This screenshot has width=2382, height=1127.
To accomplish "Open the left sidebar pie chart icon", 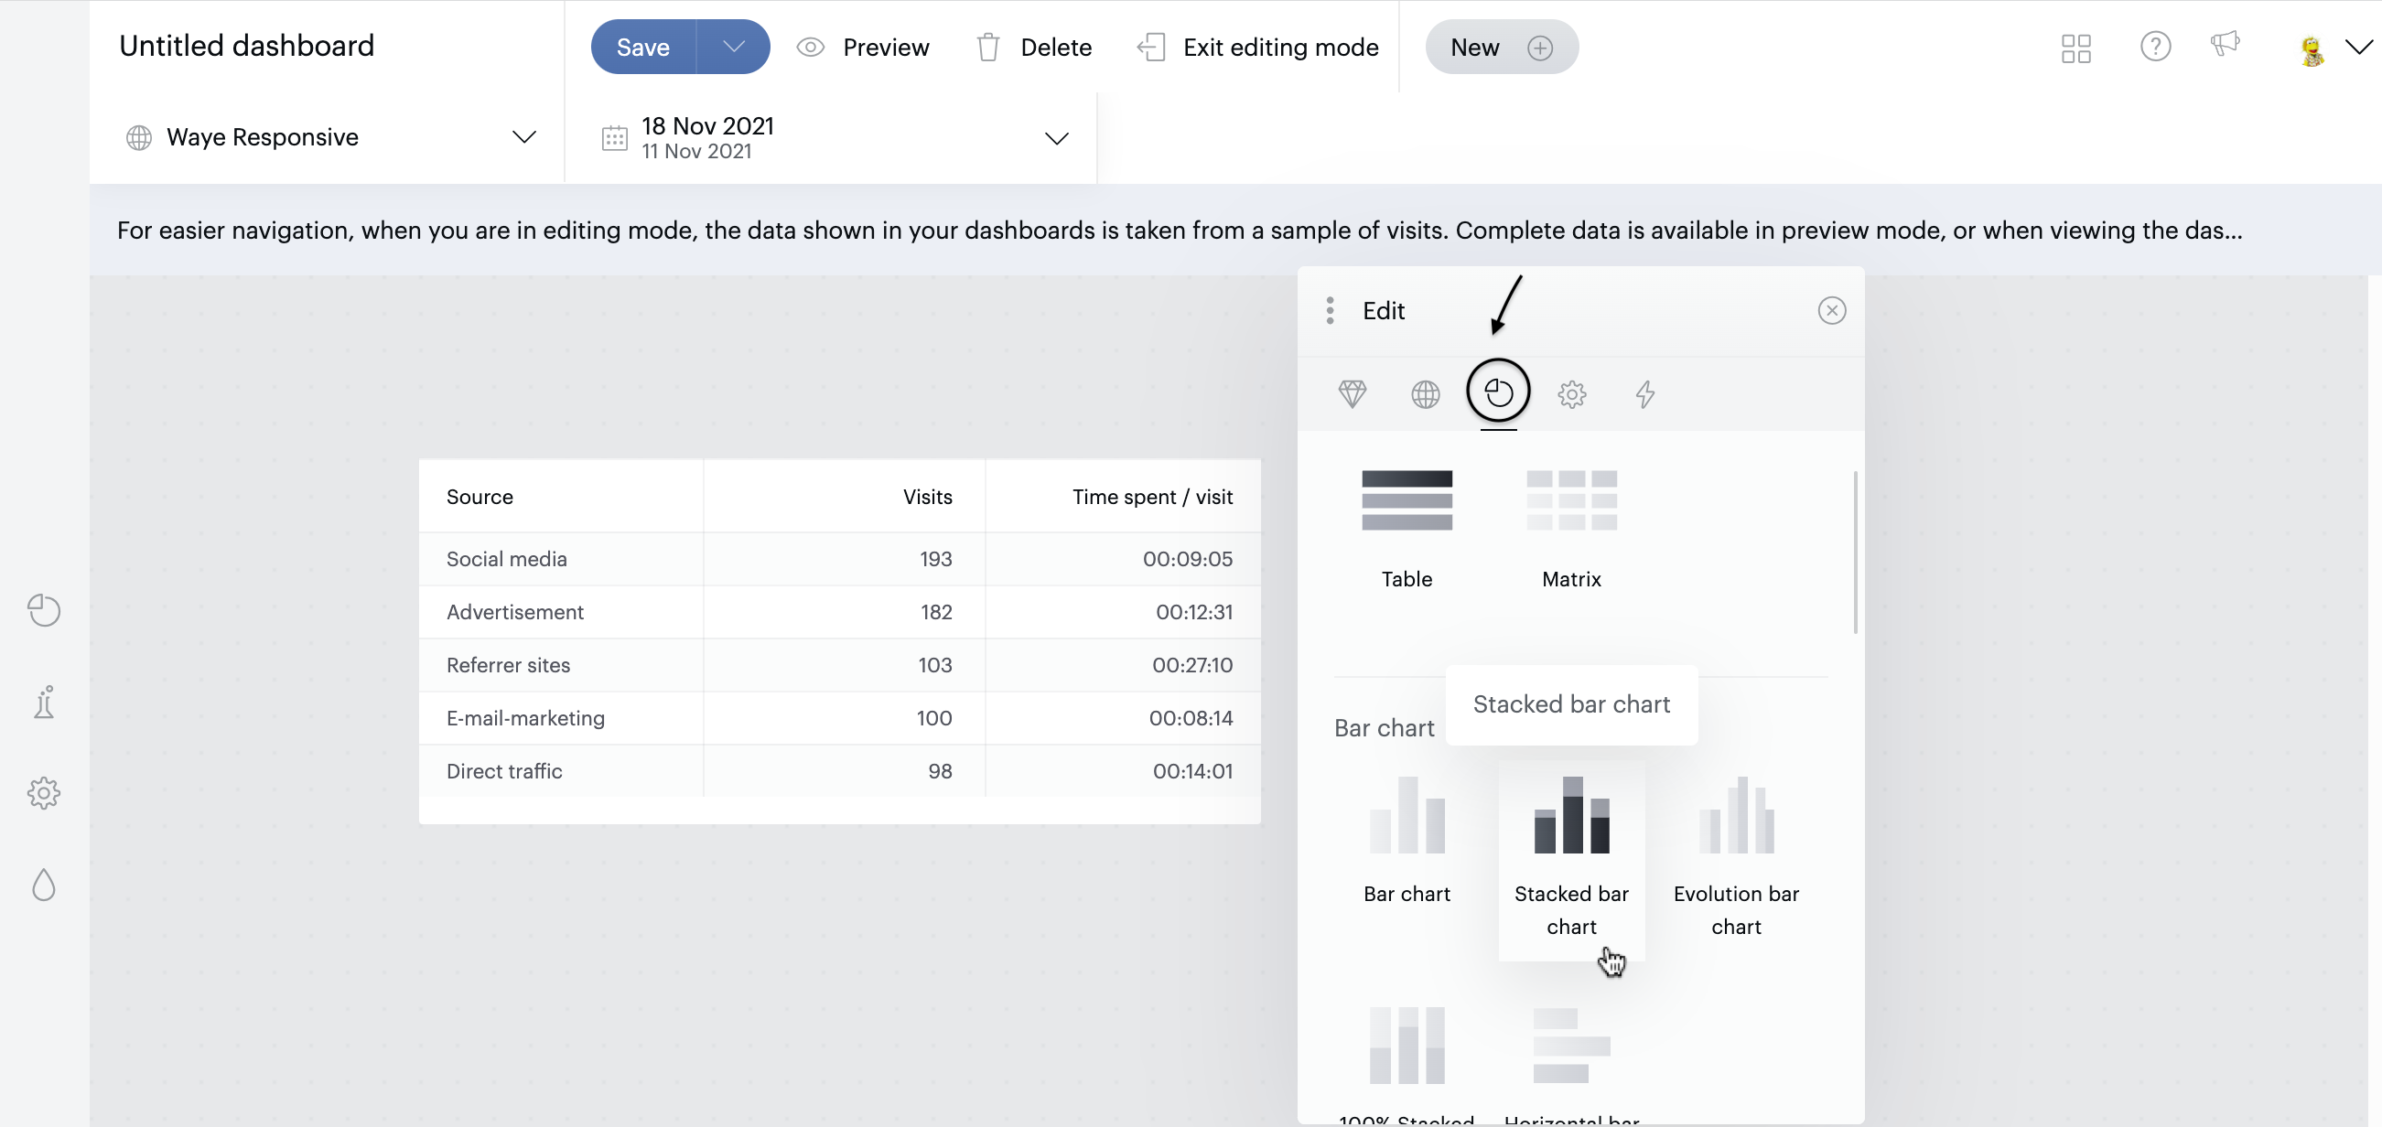I will coord(43,610).
